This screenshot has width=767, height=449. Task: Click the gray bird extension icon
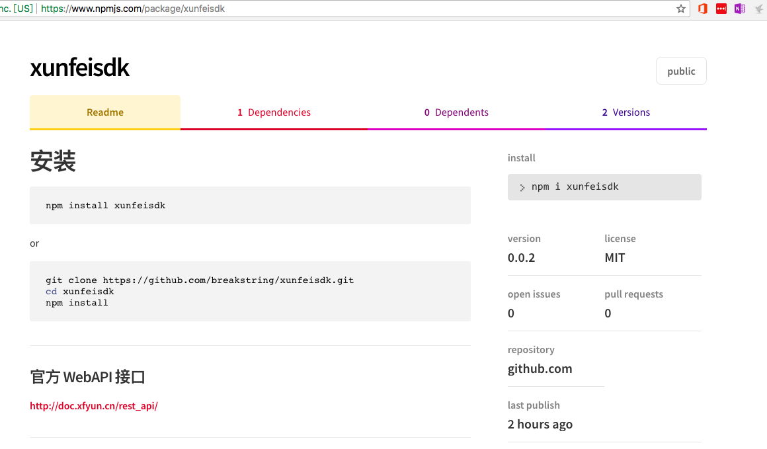(x=758, y=9)
